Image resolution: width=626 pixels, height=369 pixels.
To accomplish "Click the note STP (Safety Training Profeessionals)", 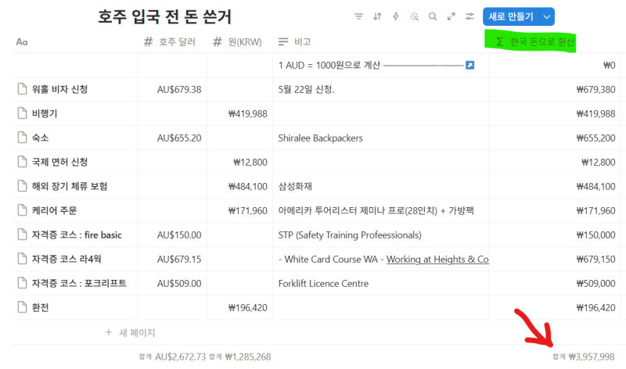I will pyautogui.click(x=350, y=235).
